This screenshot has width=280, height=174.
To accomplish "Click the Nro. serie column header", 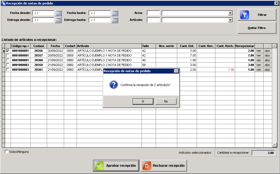I will click(166, 46).
